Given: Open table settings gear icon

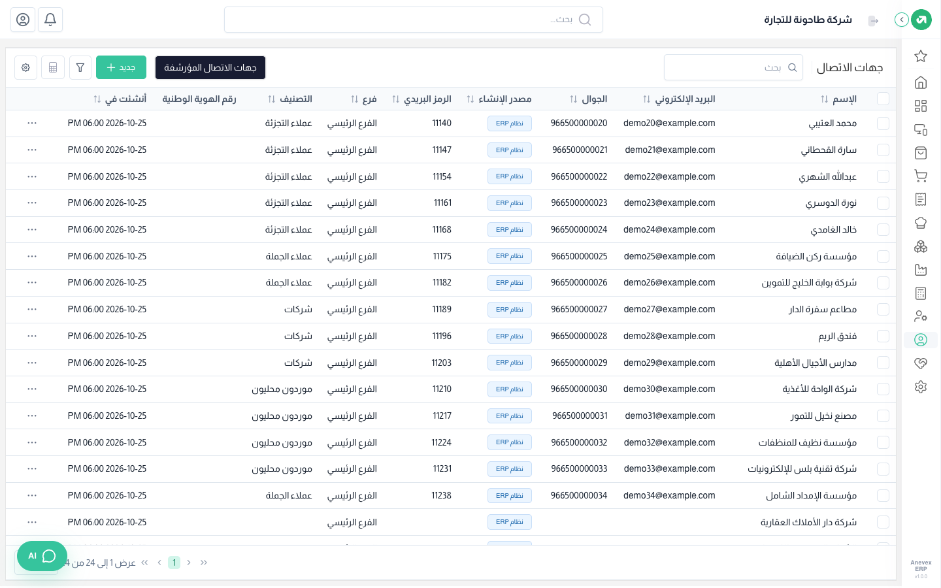Looking at the screenshot, I should pos(25,67).
